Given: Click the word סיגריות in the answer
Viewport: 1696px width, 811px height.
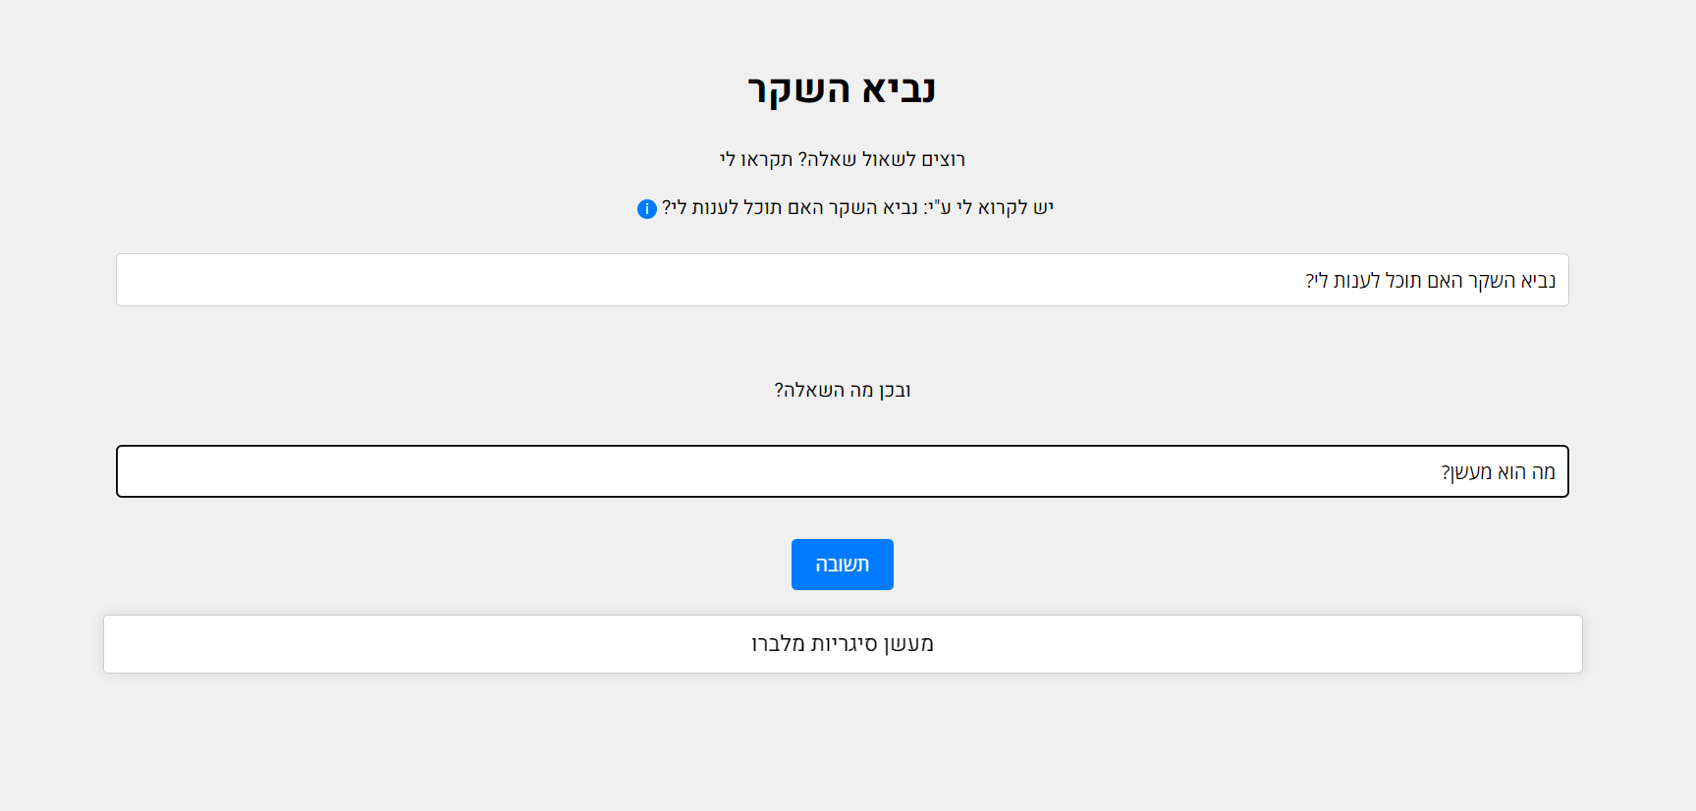Looking at the screenshot, I should click(x=845, y=644).
